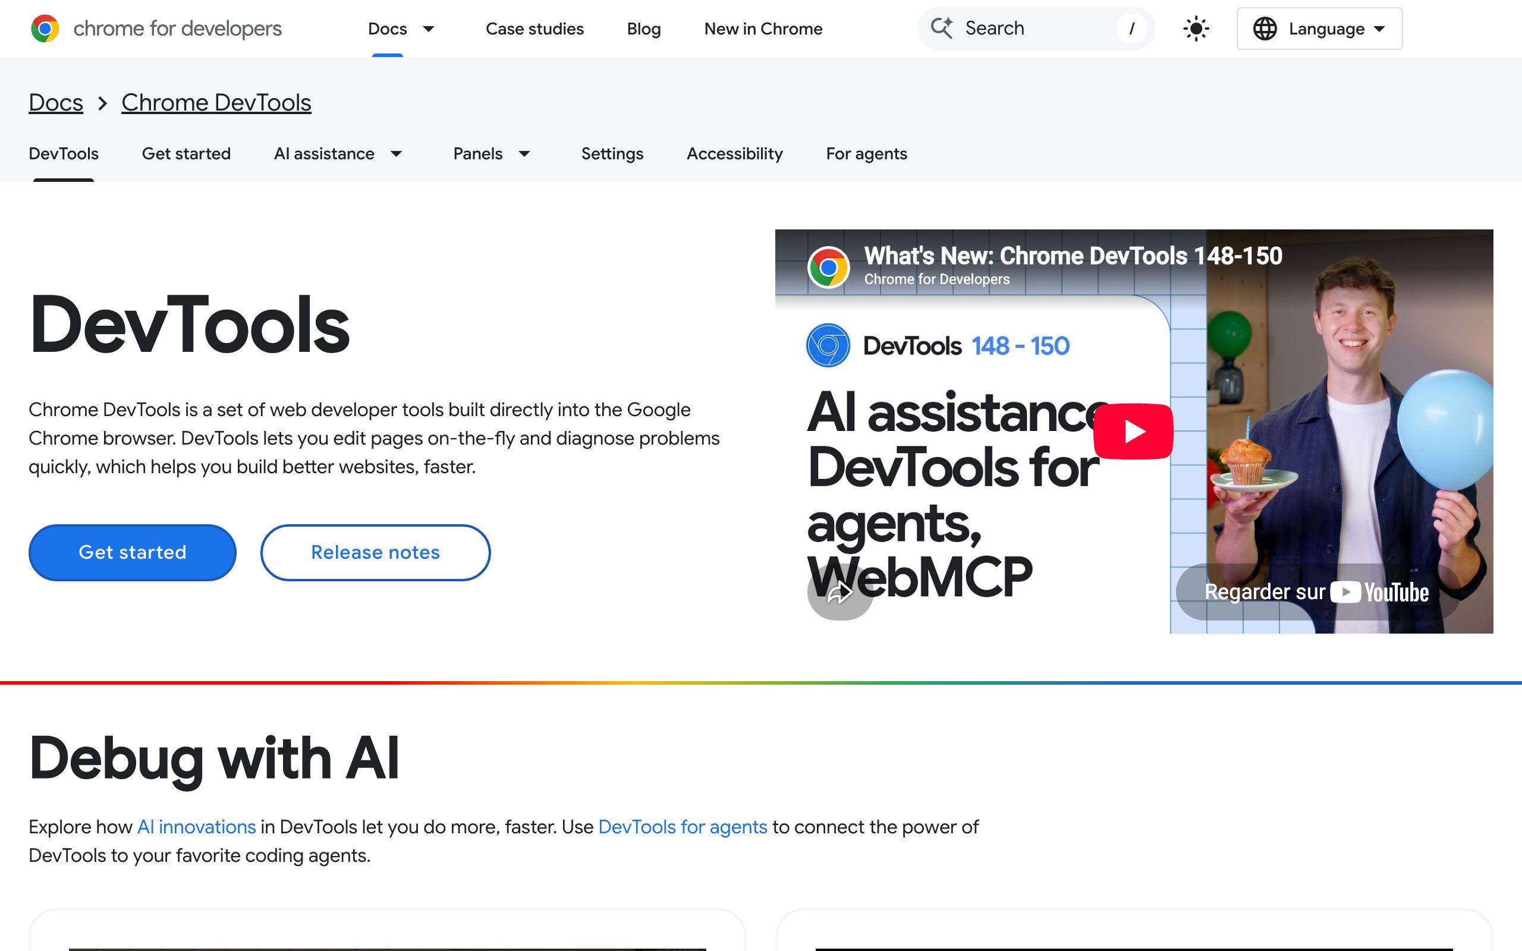Switch to the Get started tab
Image resolution: width=1522 pixels, height=951 pixels.
coord(186,154)
